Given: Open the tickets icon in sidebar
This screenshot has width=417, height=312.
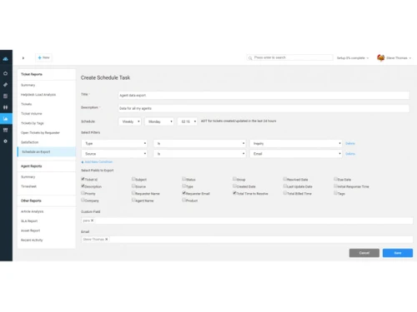Looking at the screenshot, I should 5,85.
